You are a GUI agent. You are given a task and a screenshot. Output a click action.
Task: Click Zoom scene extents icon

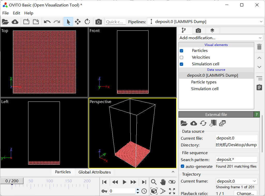[154, 191]
